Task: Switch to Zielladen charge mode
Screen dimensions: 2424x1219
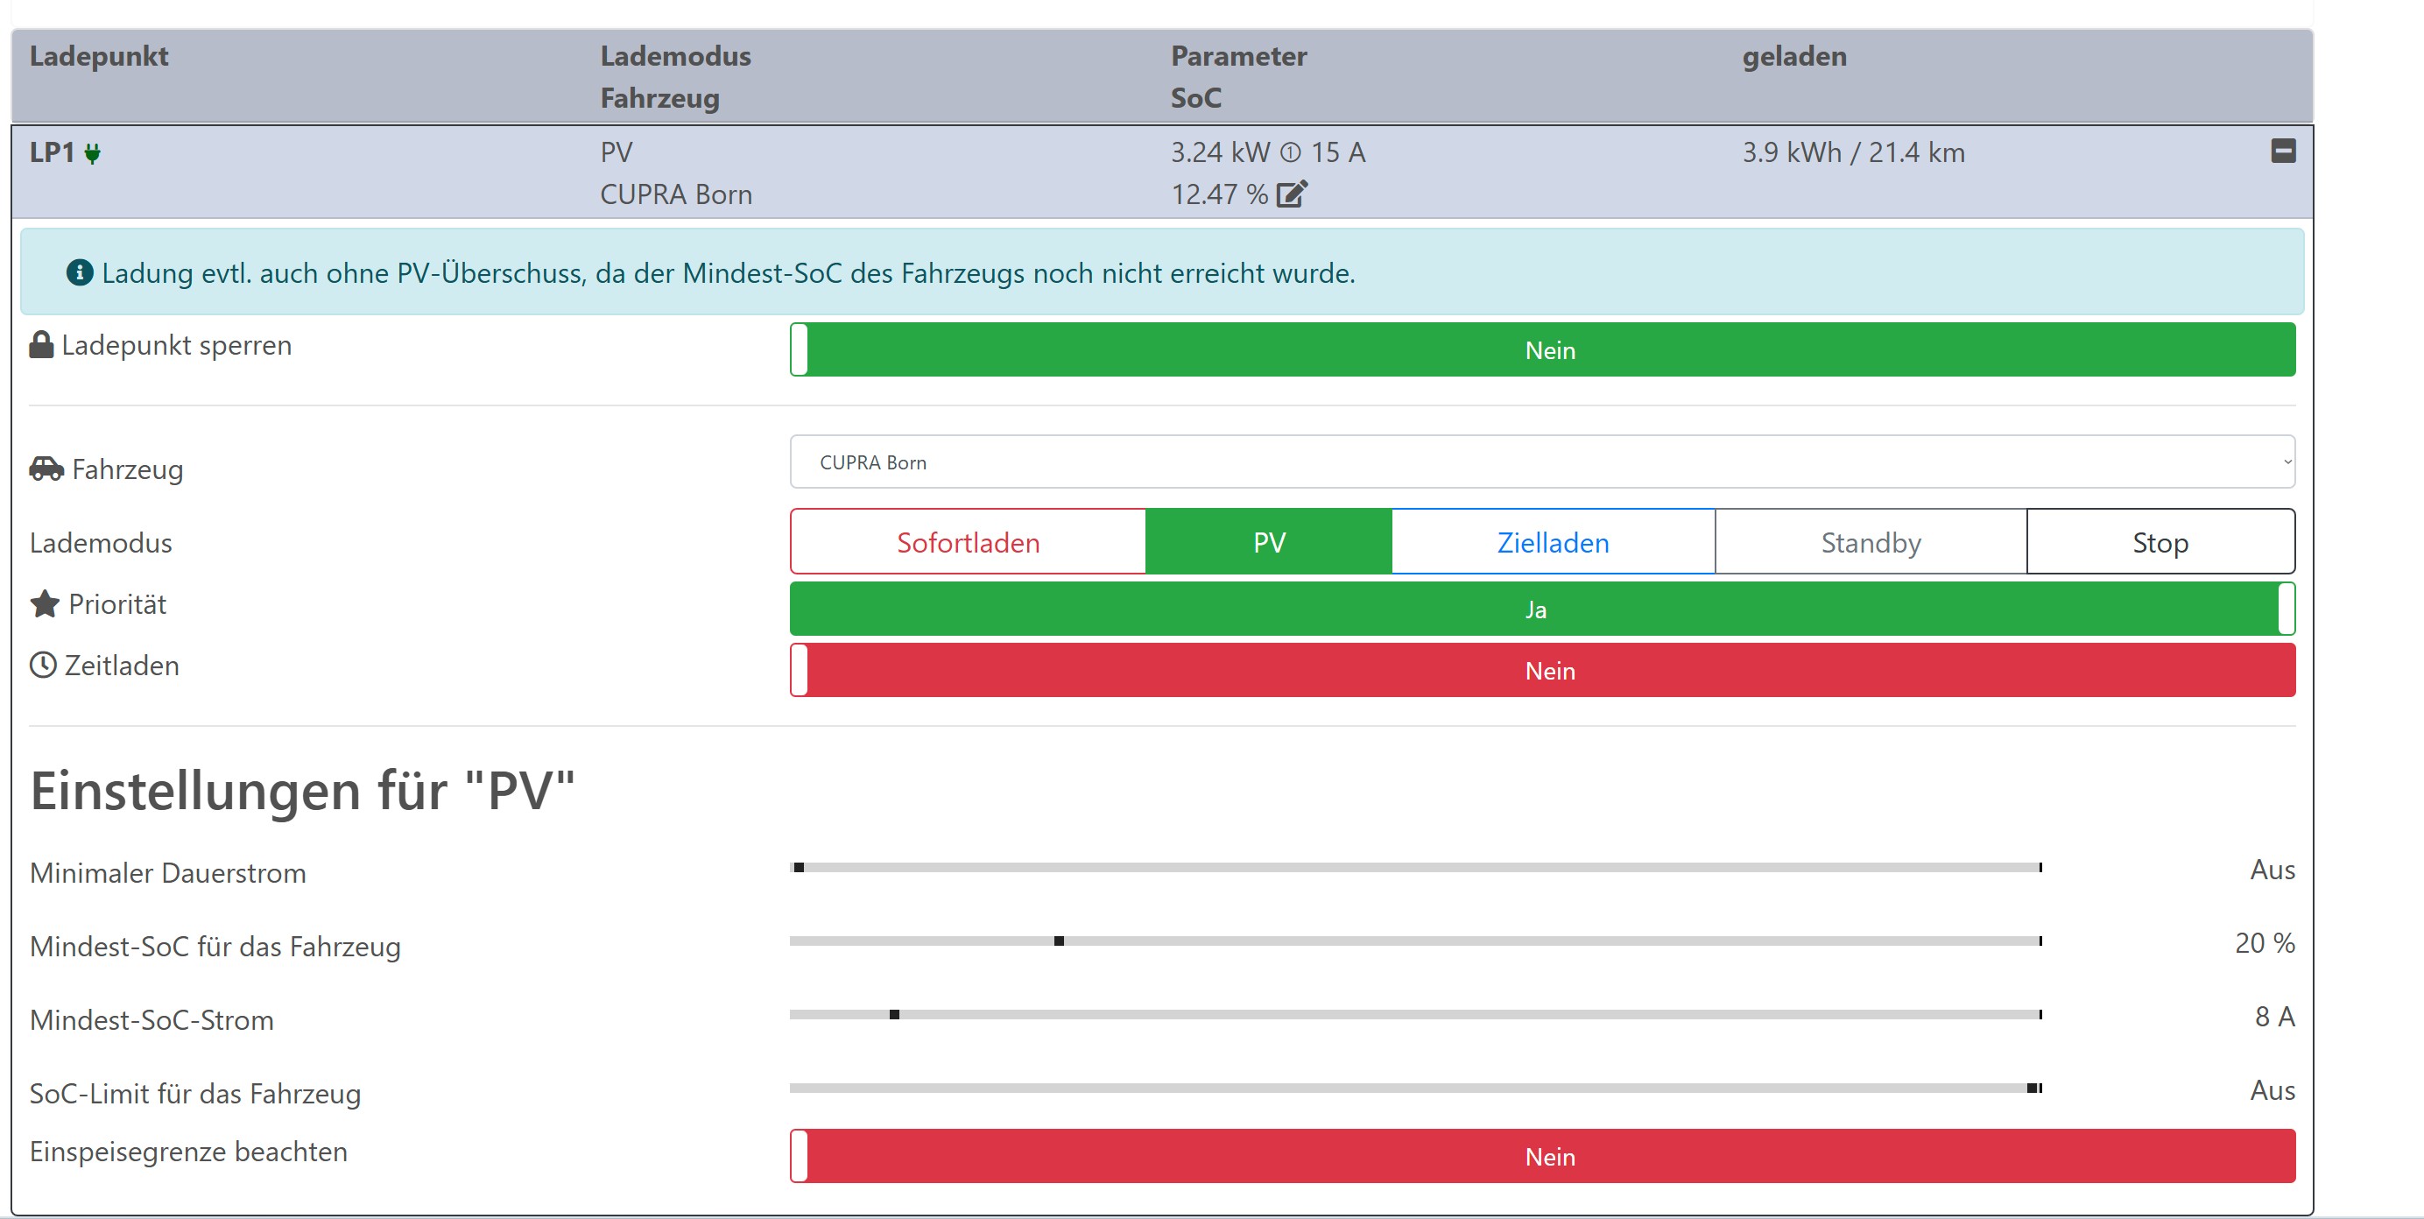Action: (1553, 542)
